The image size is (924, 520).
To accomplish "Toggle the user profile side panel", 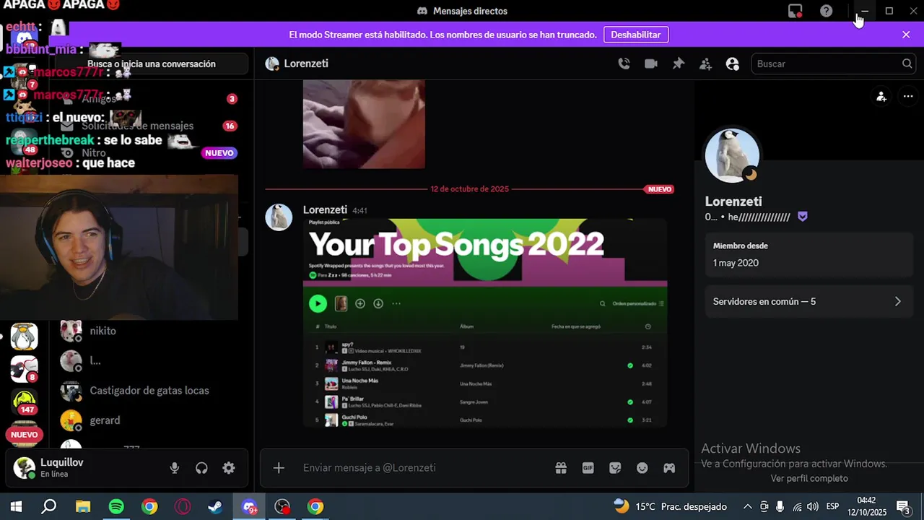I will click(733, 64).
